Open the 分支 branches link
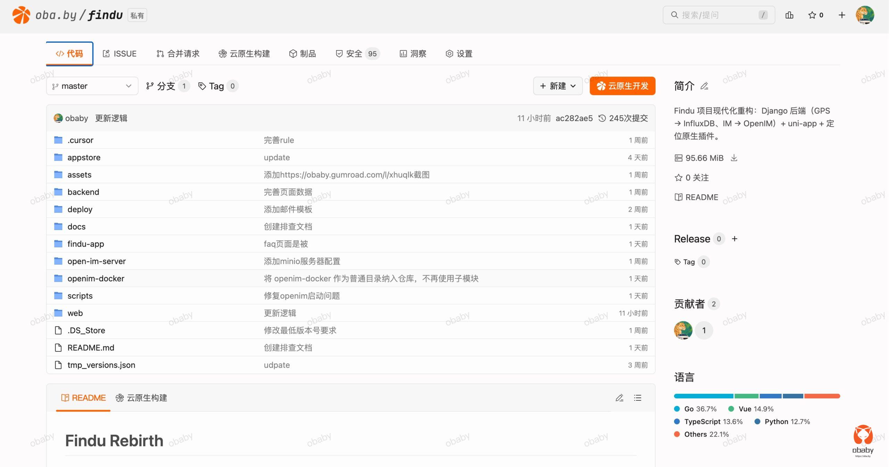Screen dimensions: 889x467 168,86
